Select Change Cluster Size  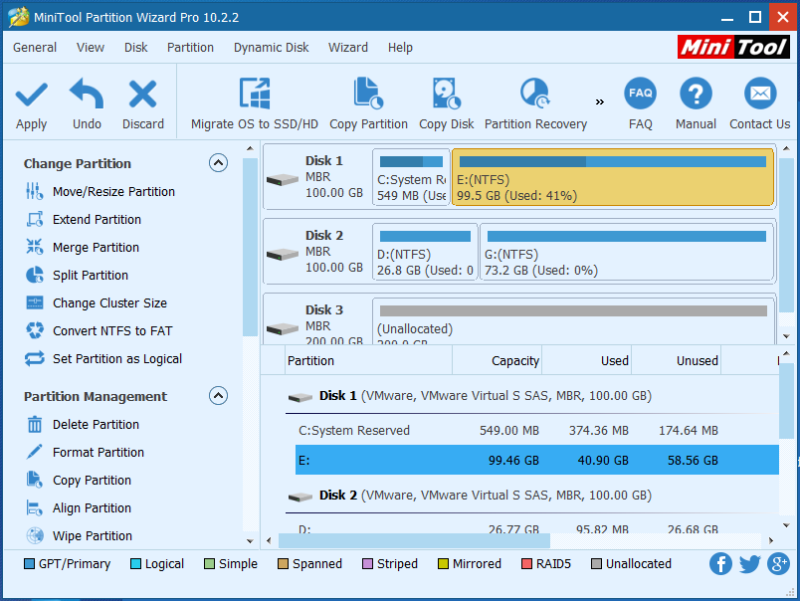(97, 303)
